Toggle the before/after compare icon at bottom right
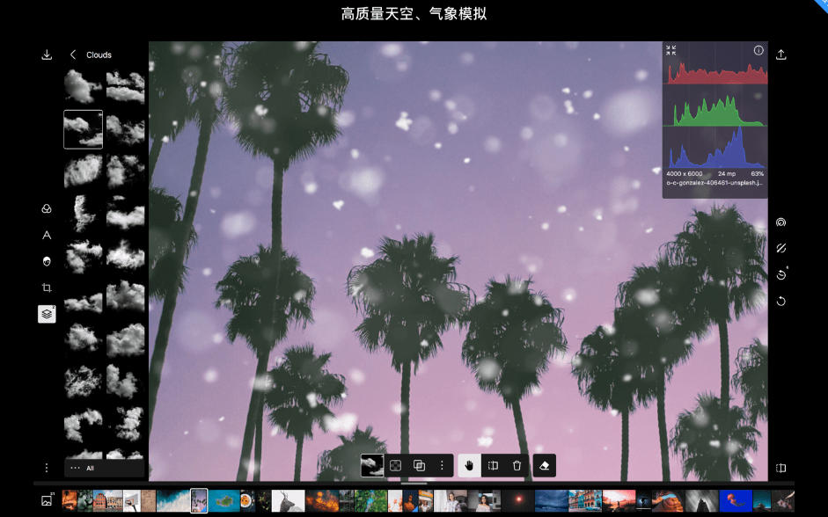The width and height of the screenshot is (828, 517). (x=780, y=469)
